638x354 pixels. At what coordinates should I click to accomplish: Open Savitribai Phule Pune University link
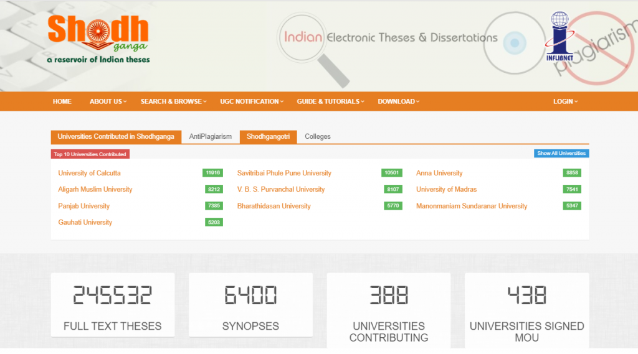284,173
